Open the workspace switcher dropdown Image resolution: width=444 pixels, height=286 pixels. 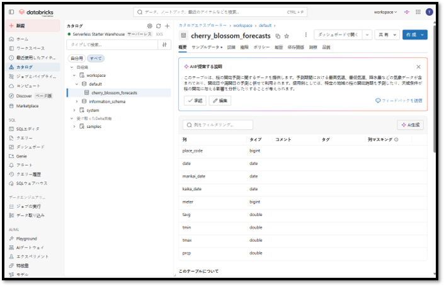click(x=385, y=12)
